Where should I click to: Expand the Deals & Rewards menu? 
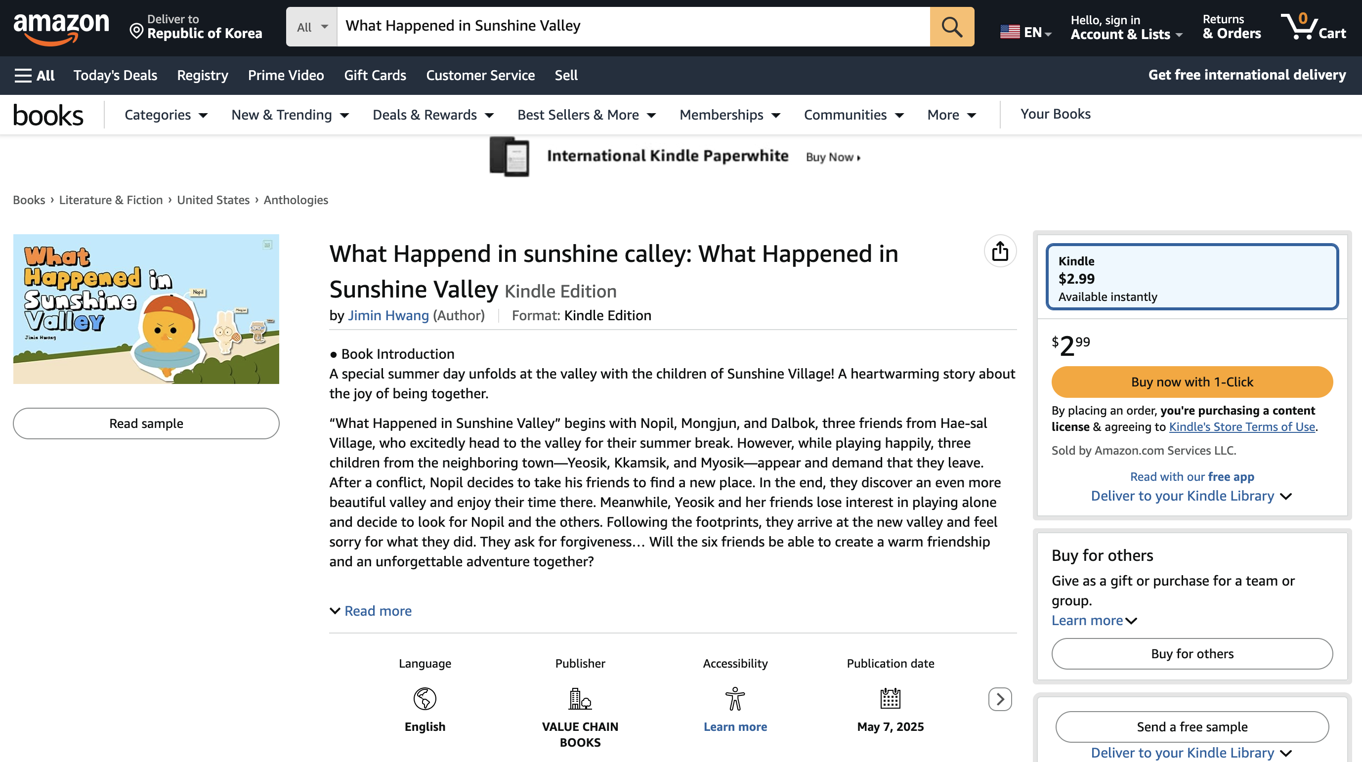[x=433, y=115]
